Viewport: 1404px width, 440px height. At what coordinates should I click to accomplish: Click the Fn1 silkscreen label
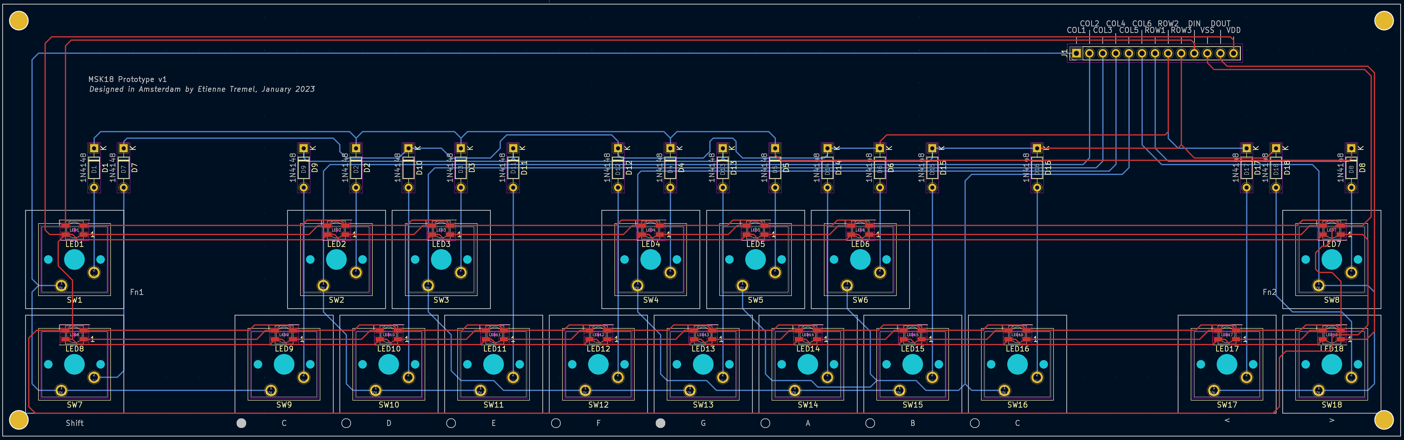(137, 292)
